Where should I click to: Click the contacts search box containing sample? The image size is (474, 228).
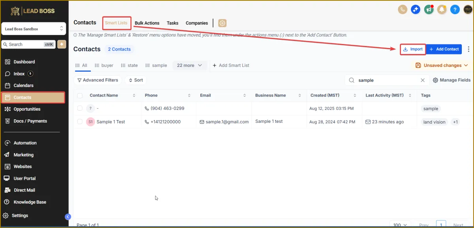pos(387,80)
